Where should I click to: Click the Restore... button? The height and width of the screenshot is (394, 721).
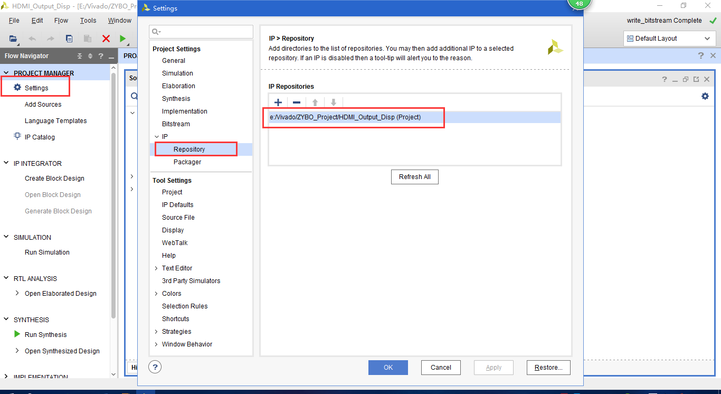(548, 368)
